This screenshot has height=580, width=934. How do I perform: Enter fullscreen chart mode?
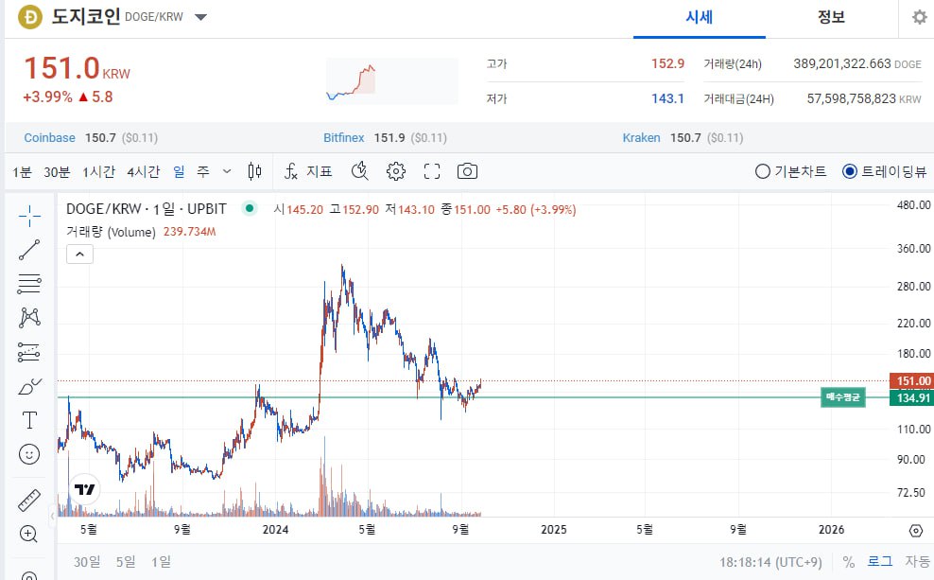[432, 171]
